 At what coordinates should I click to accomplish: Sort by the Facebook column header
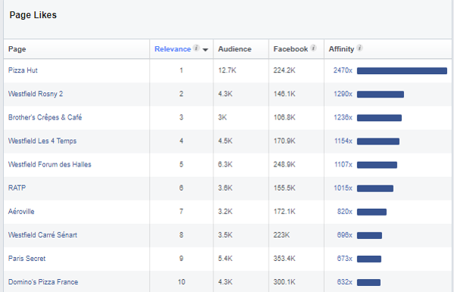coord(291,49)
